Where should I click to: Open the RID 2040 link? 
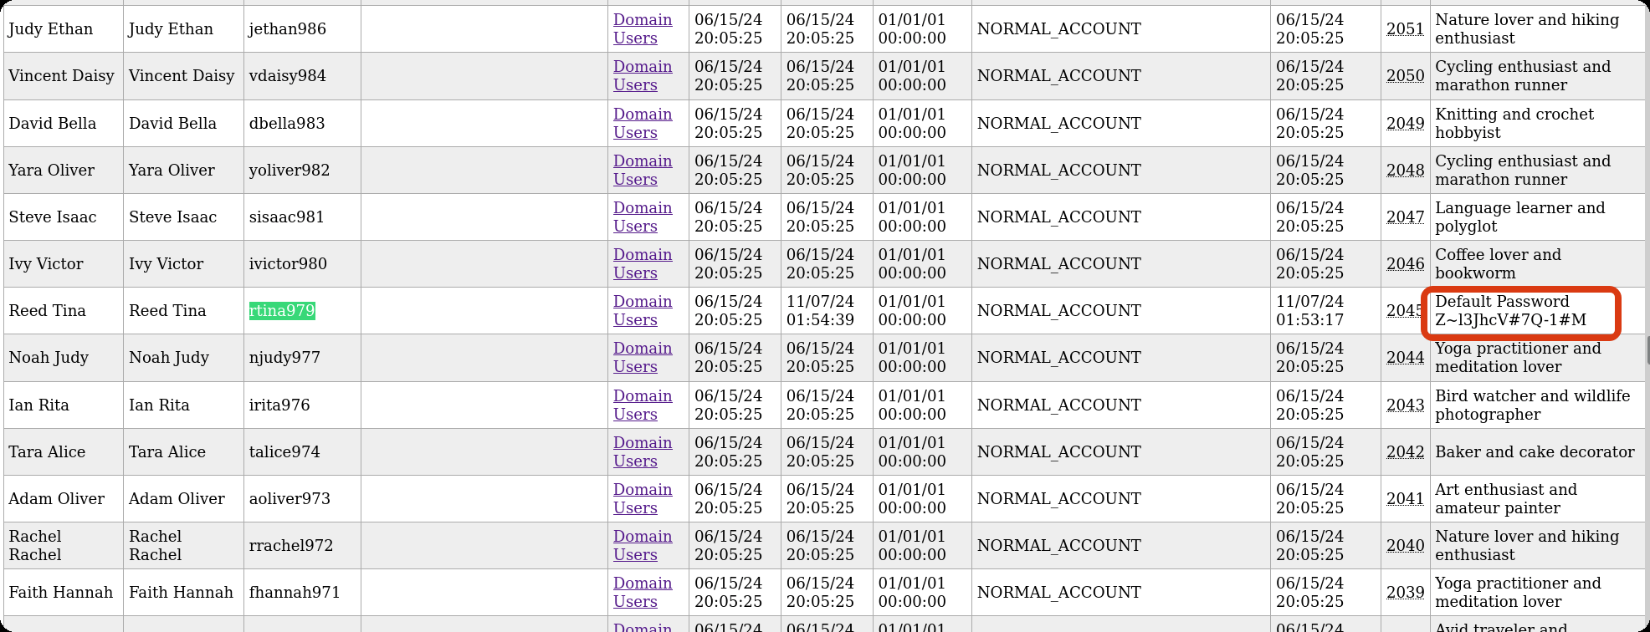[x=1404, y=545]
